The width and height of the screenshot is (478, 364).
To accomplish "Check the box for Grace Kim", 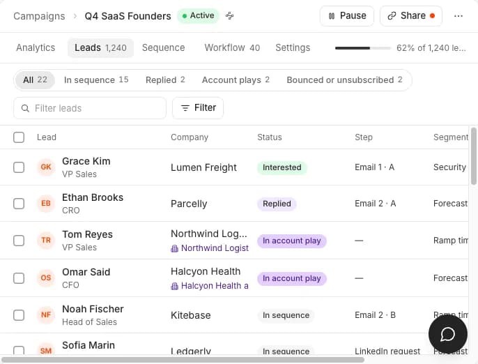I will click(19, 167).
